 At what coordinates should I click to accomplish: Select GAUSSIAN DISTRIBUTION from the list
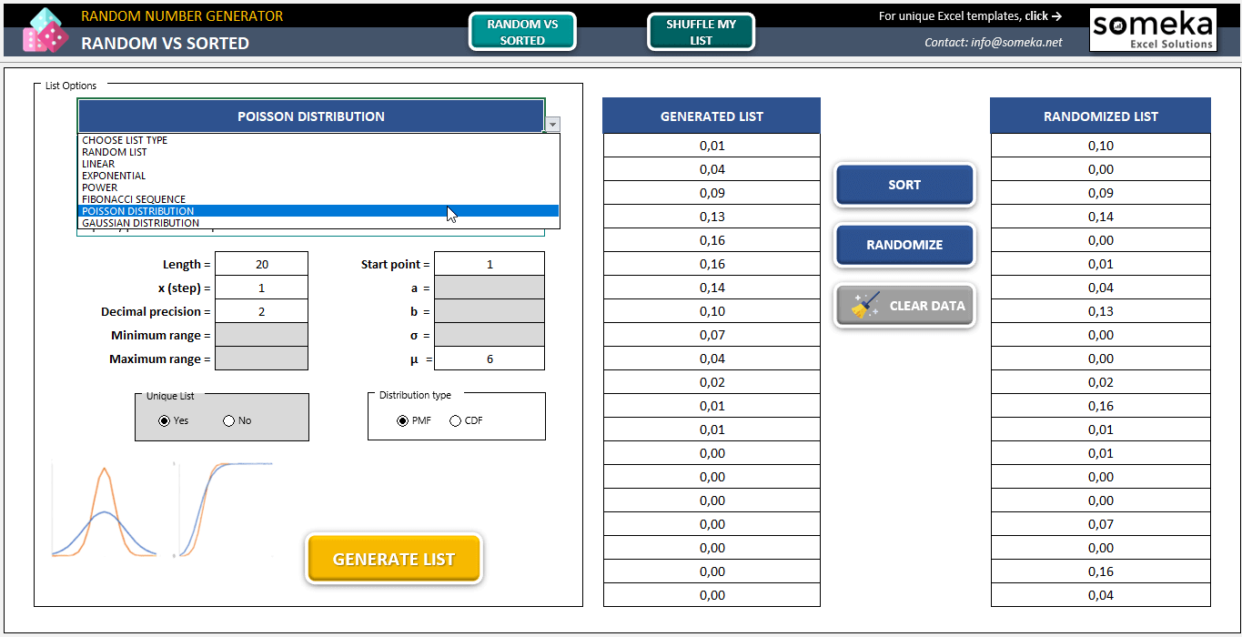tap(138, 222)
